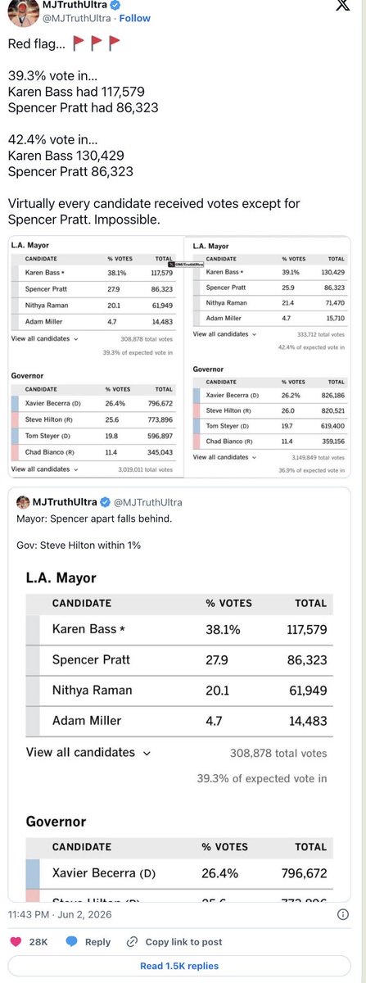Open the left results screenshot showing 117,579
The image size is (366, 983).
97,356
